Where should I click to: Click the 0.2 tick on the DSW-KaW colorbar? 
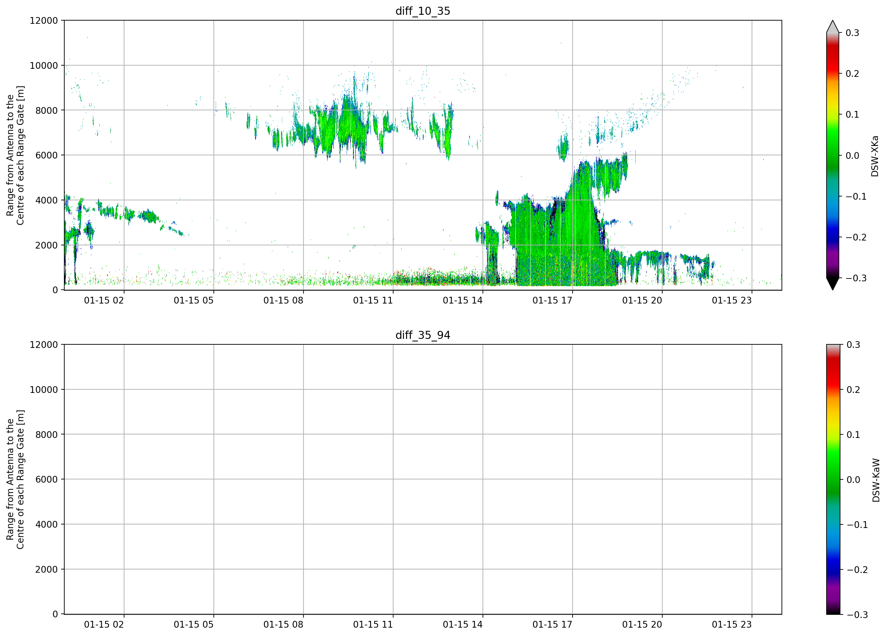[853, 390]
